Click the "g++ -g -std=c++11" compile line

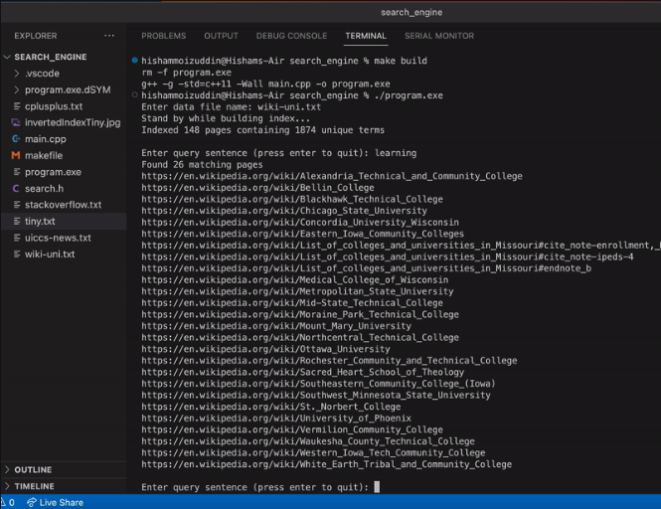pos(265,84)
